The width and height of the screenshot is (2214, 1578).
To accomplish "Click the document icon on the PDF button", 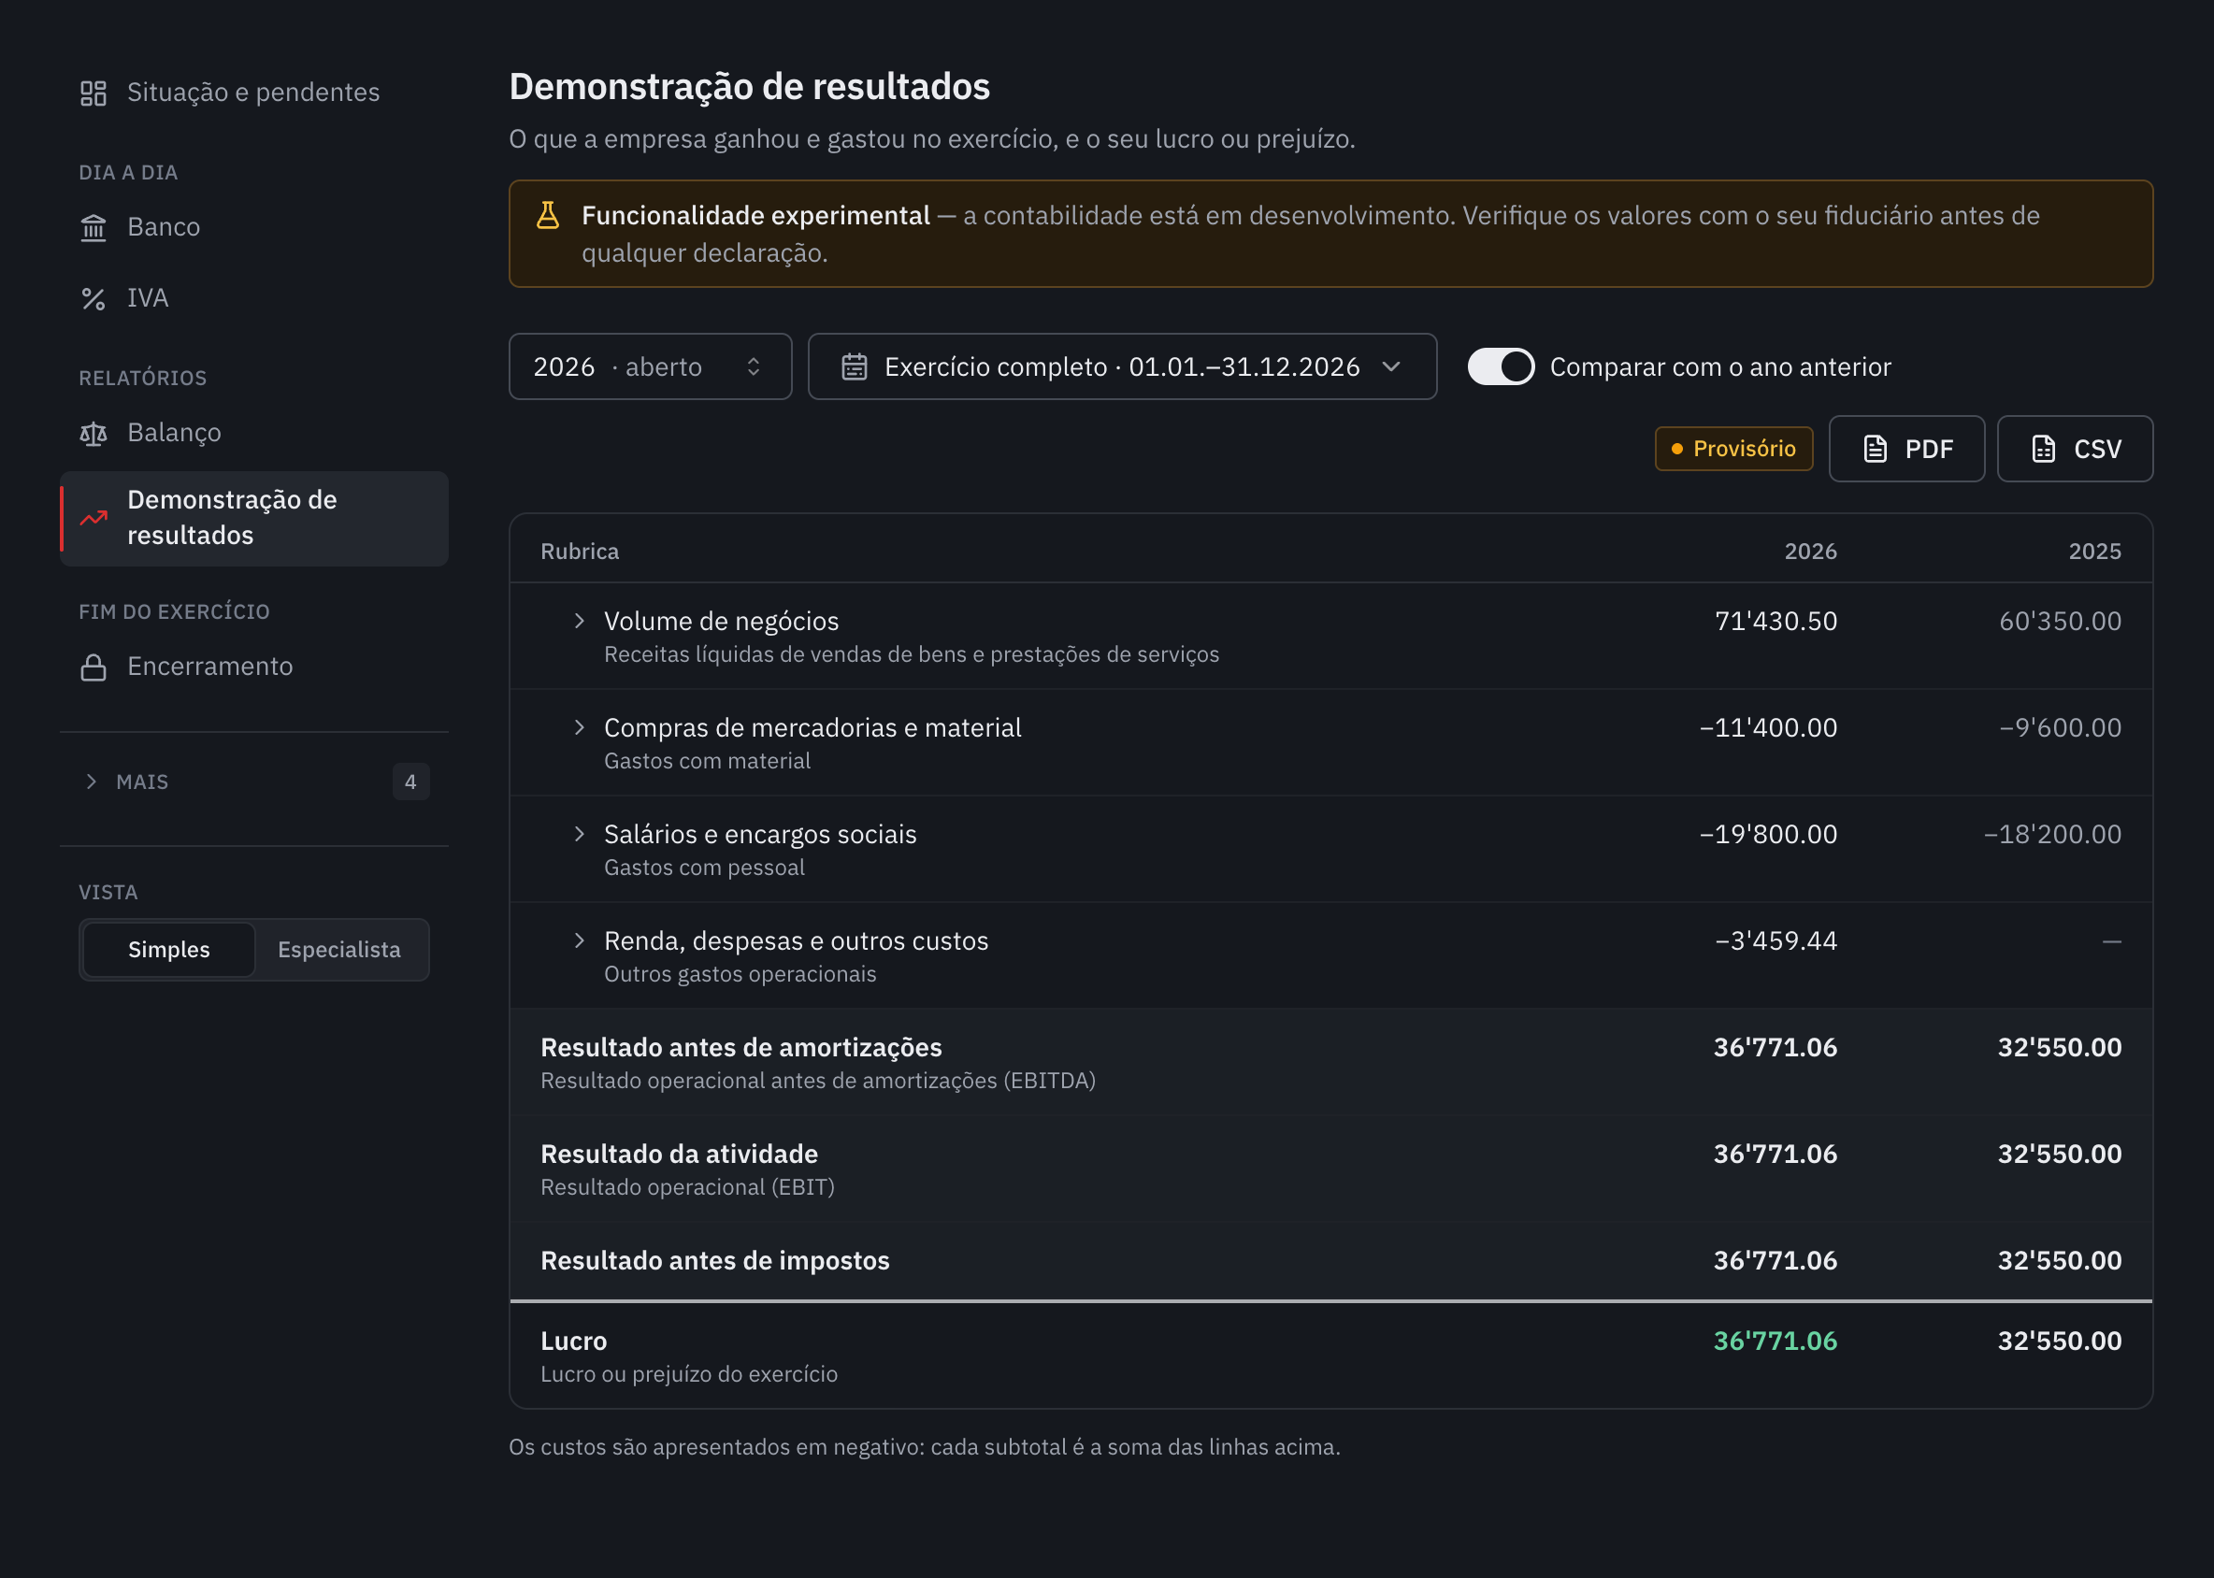I will (1875, 449).
